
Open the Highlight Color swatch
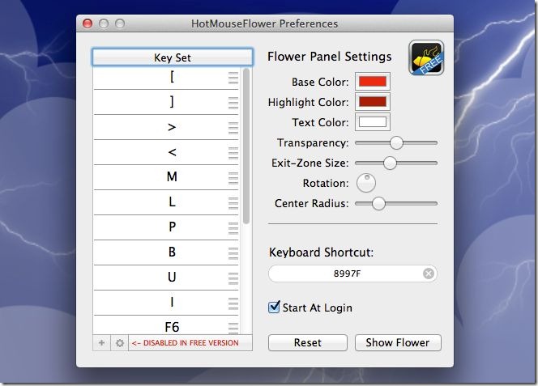click(x=373, y=102)
